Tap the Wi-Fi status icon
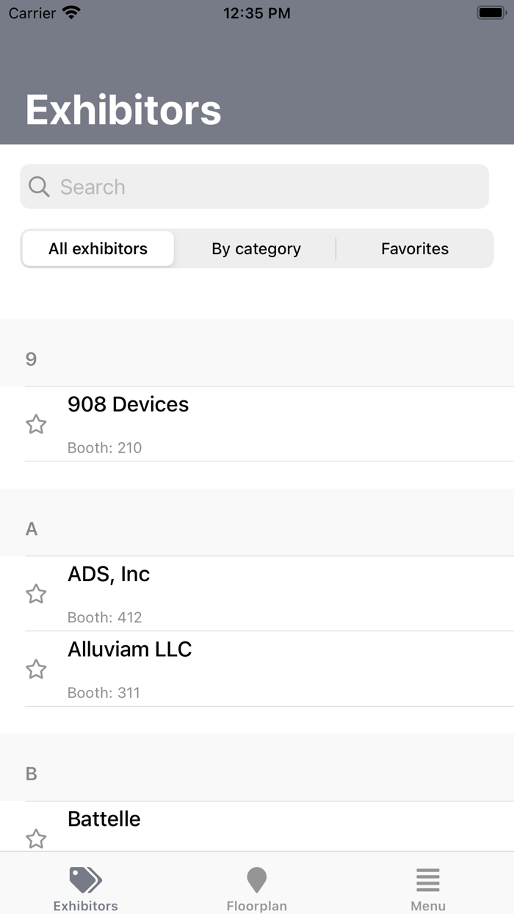 (x=71, y=12)
